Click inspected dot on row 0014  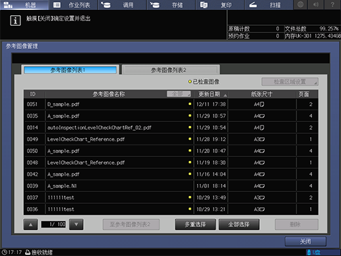(x=190, y=127)
